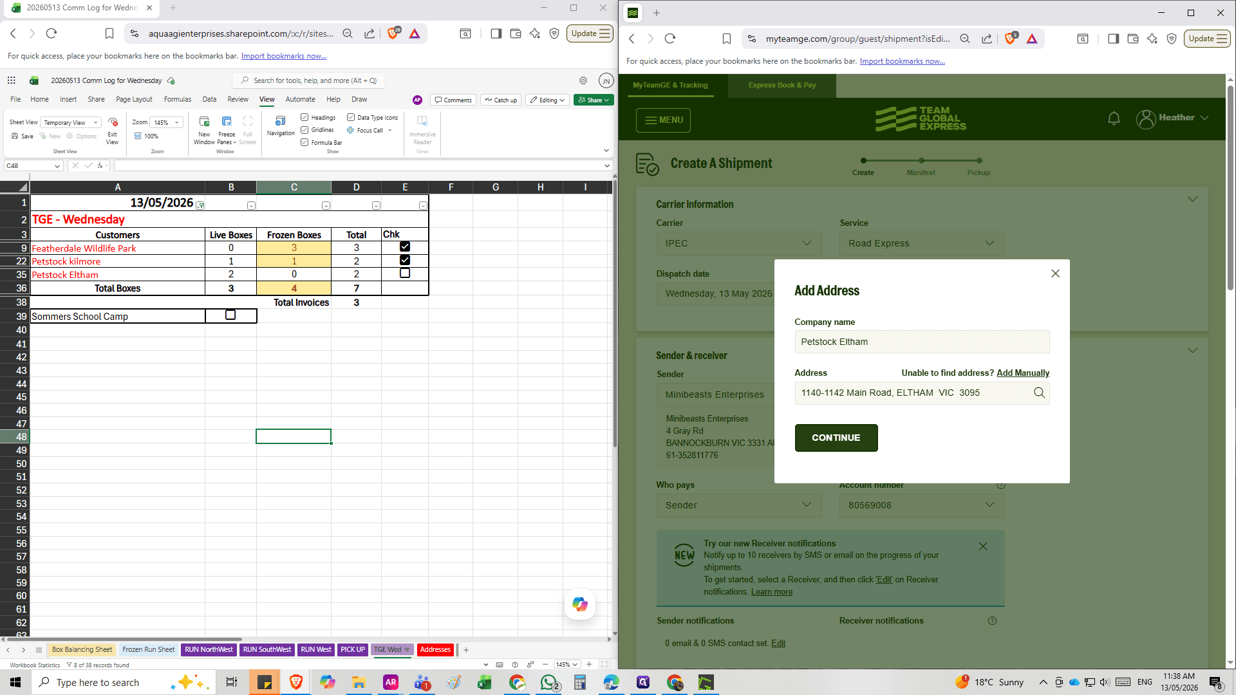1236x695 pixels.
Task: Open the MyTeamGE MENU button
Action: coord(663,120)
